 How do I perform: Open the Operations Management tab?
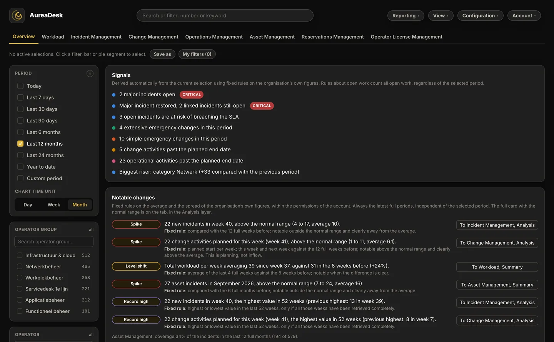click(x=214, y=37)
